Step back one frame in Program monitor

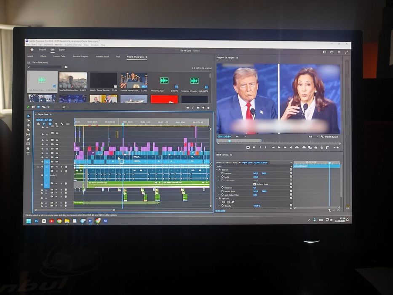(273, 147)
